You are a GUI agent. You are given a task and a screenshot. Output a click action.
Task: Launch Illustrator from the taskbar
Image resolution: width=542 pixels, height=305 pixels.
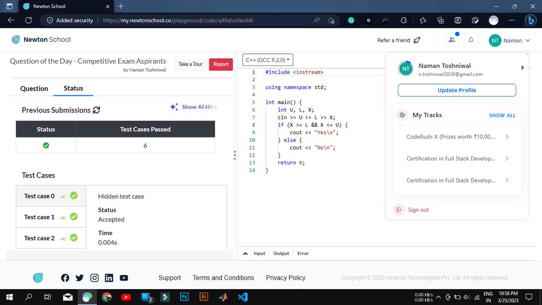204,297
